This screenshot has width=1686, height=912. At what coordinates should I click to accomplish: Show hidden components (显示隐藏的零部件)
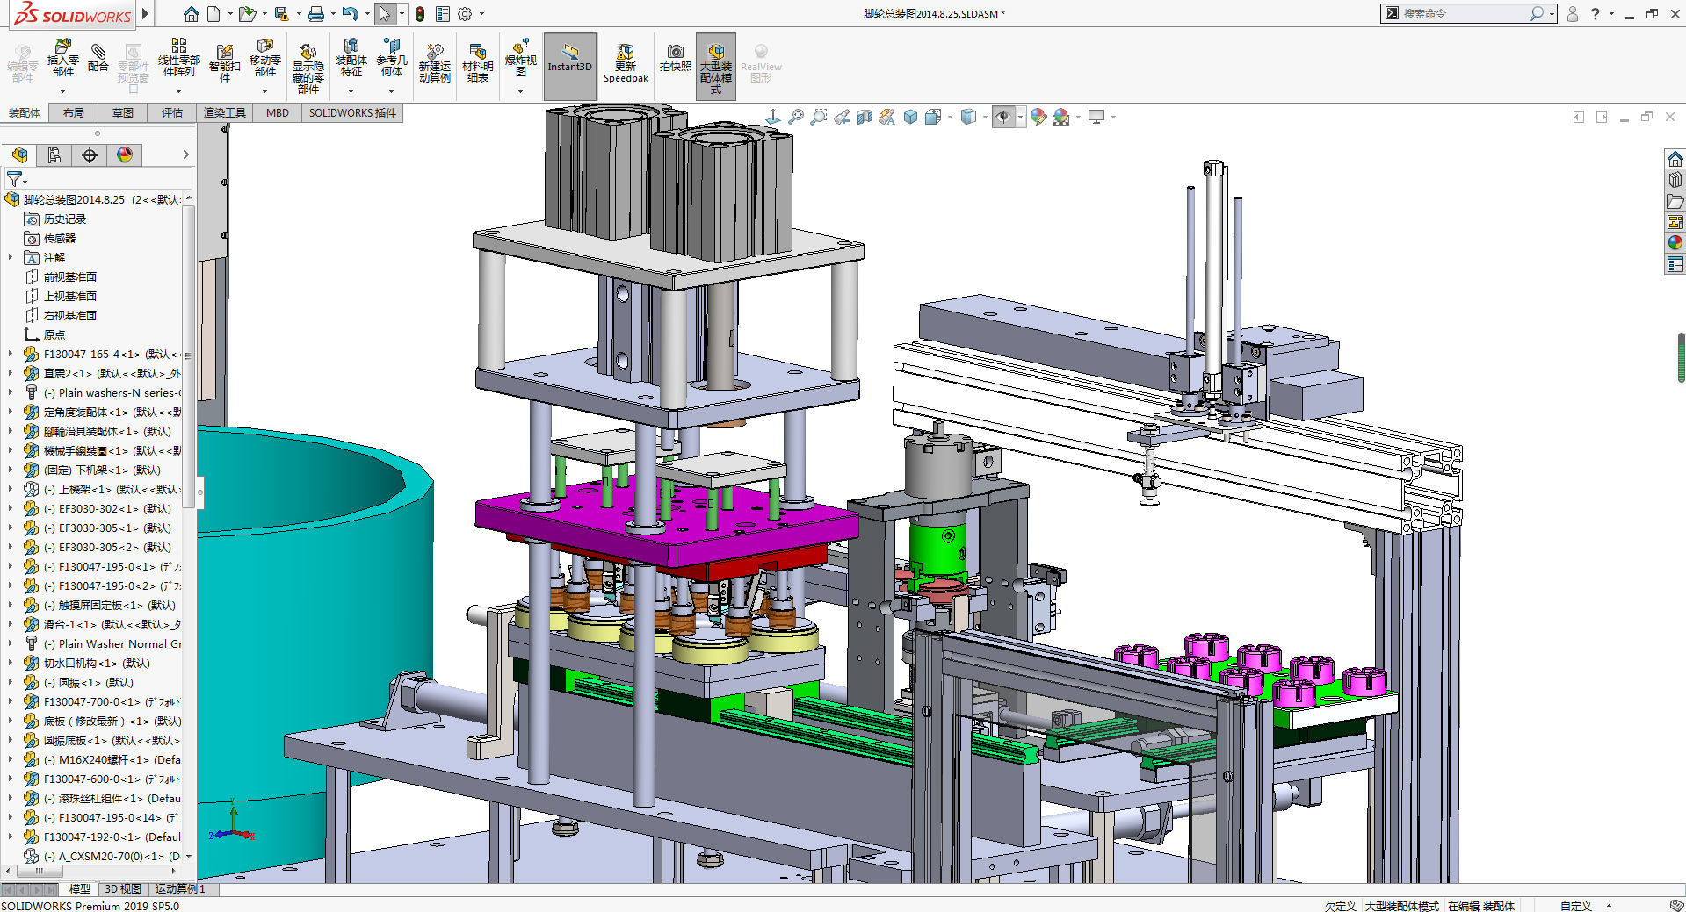(x=308, y=68)
